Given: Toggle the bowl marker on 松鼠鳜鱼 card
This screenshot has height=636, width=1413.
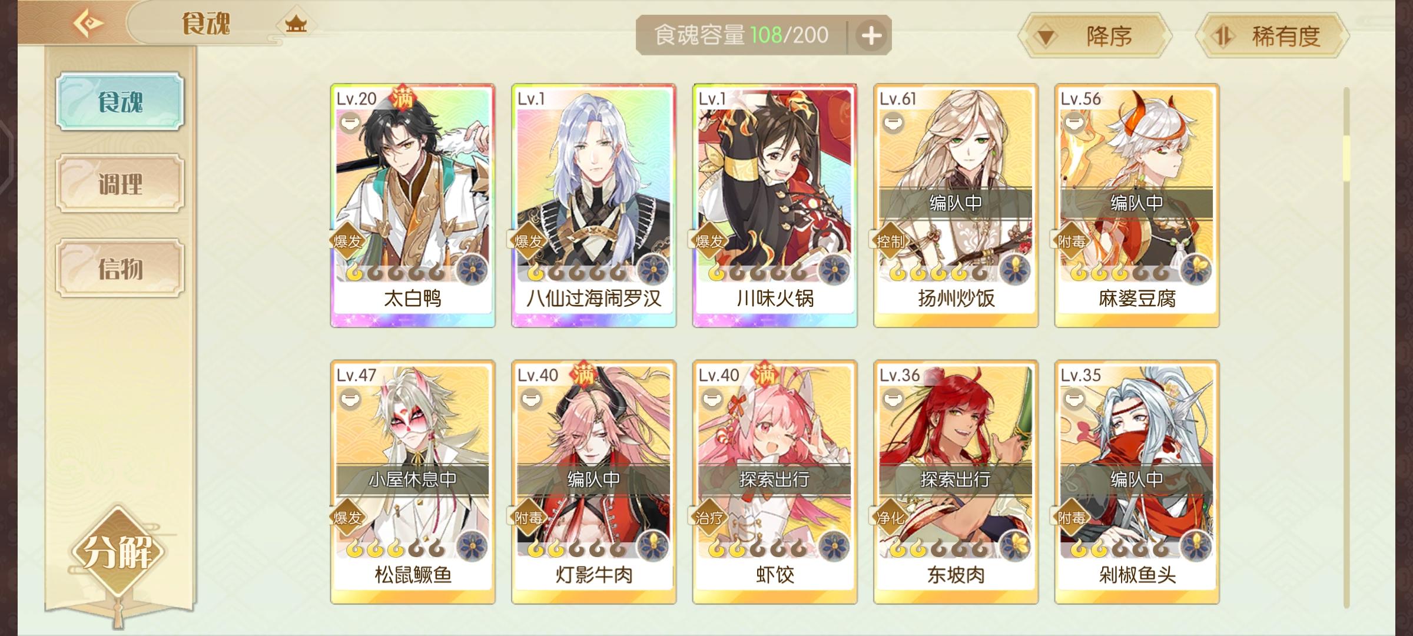Looking at the screenshot, I should pos(350,400).
